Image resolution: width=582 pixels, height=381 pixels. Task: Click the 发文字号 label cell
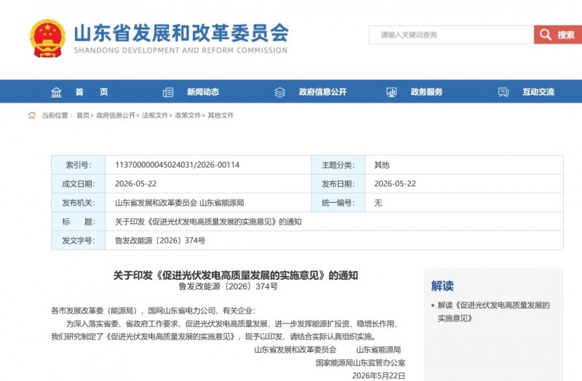[79, 241]
